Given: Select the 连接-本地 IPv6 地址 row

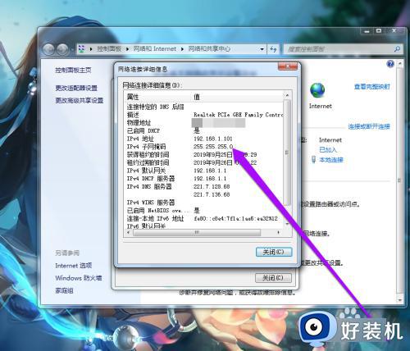Looking at the screenshot, I should [x=204, y=218].
